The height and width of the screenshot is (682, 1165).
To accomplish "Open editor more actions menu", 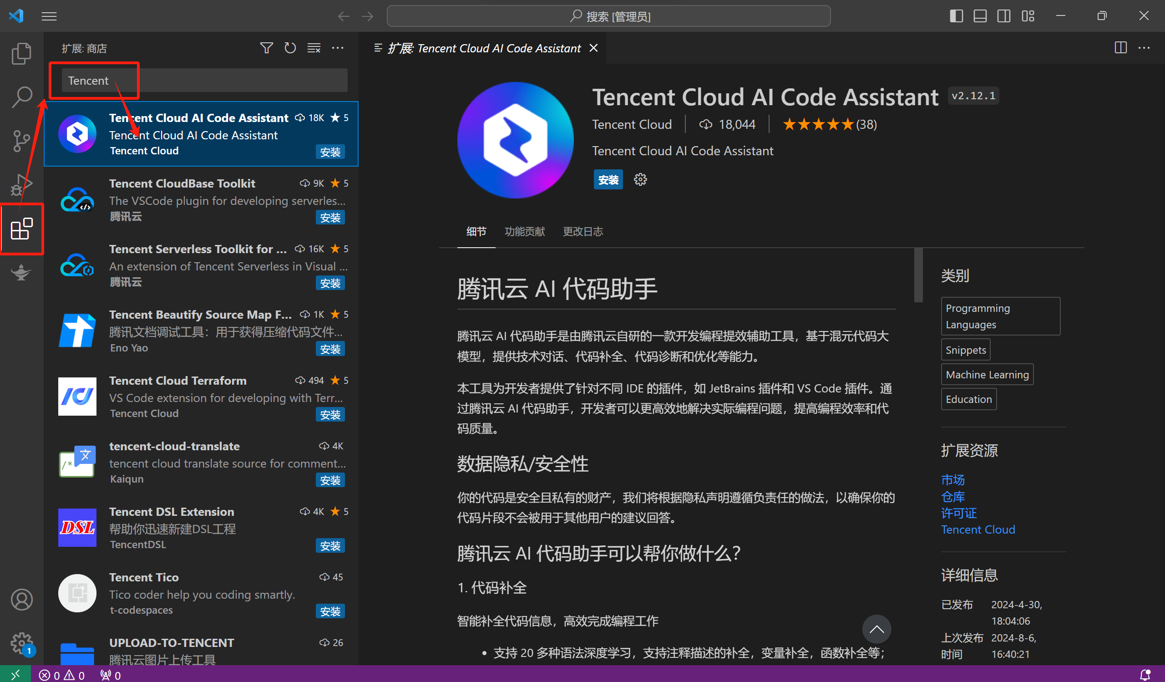I will click(x=1144, y=48).
